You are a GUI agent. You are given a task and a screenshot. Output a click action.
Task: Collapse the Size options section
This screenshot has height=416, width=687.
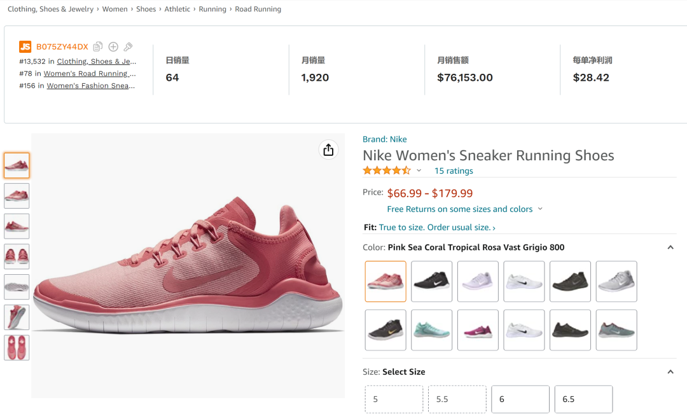click(670, 371)
